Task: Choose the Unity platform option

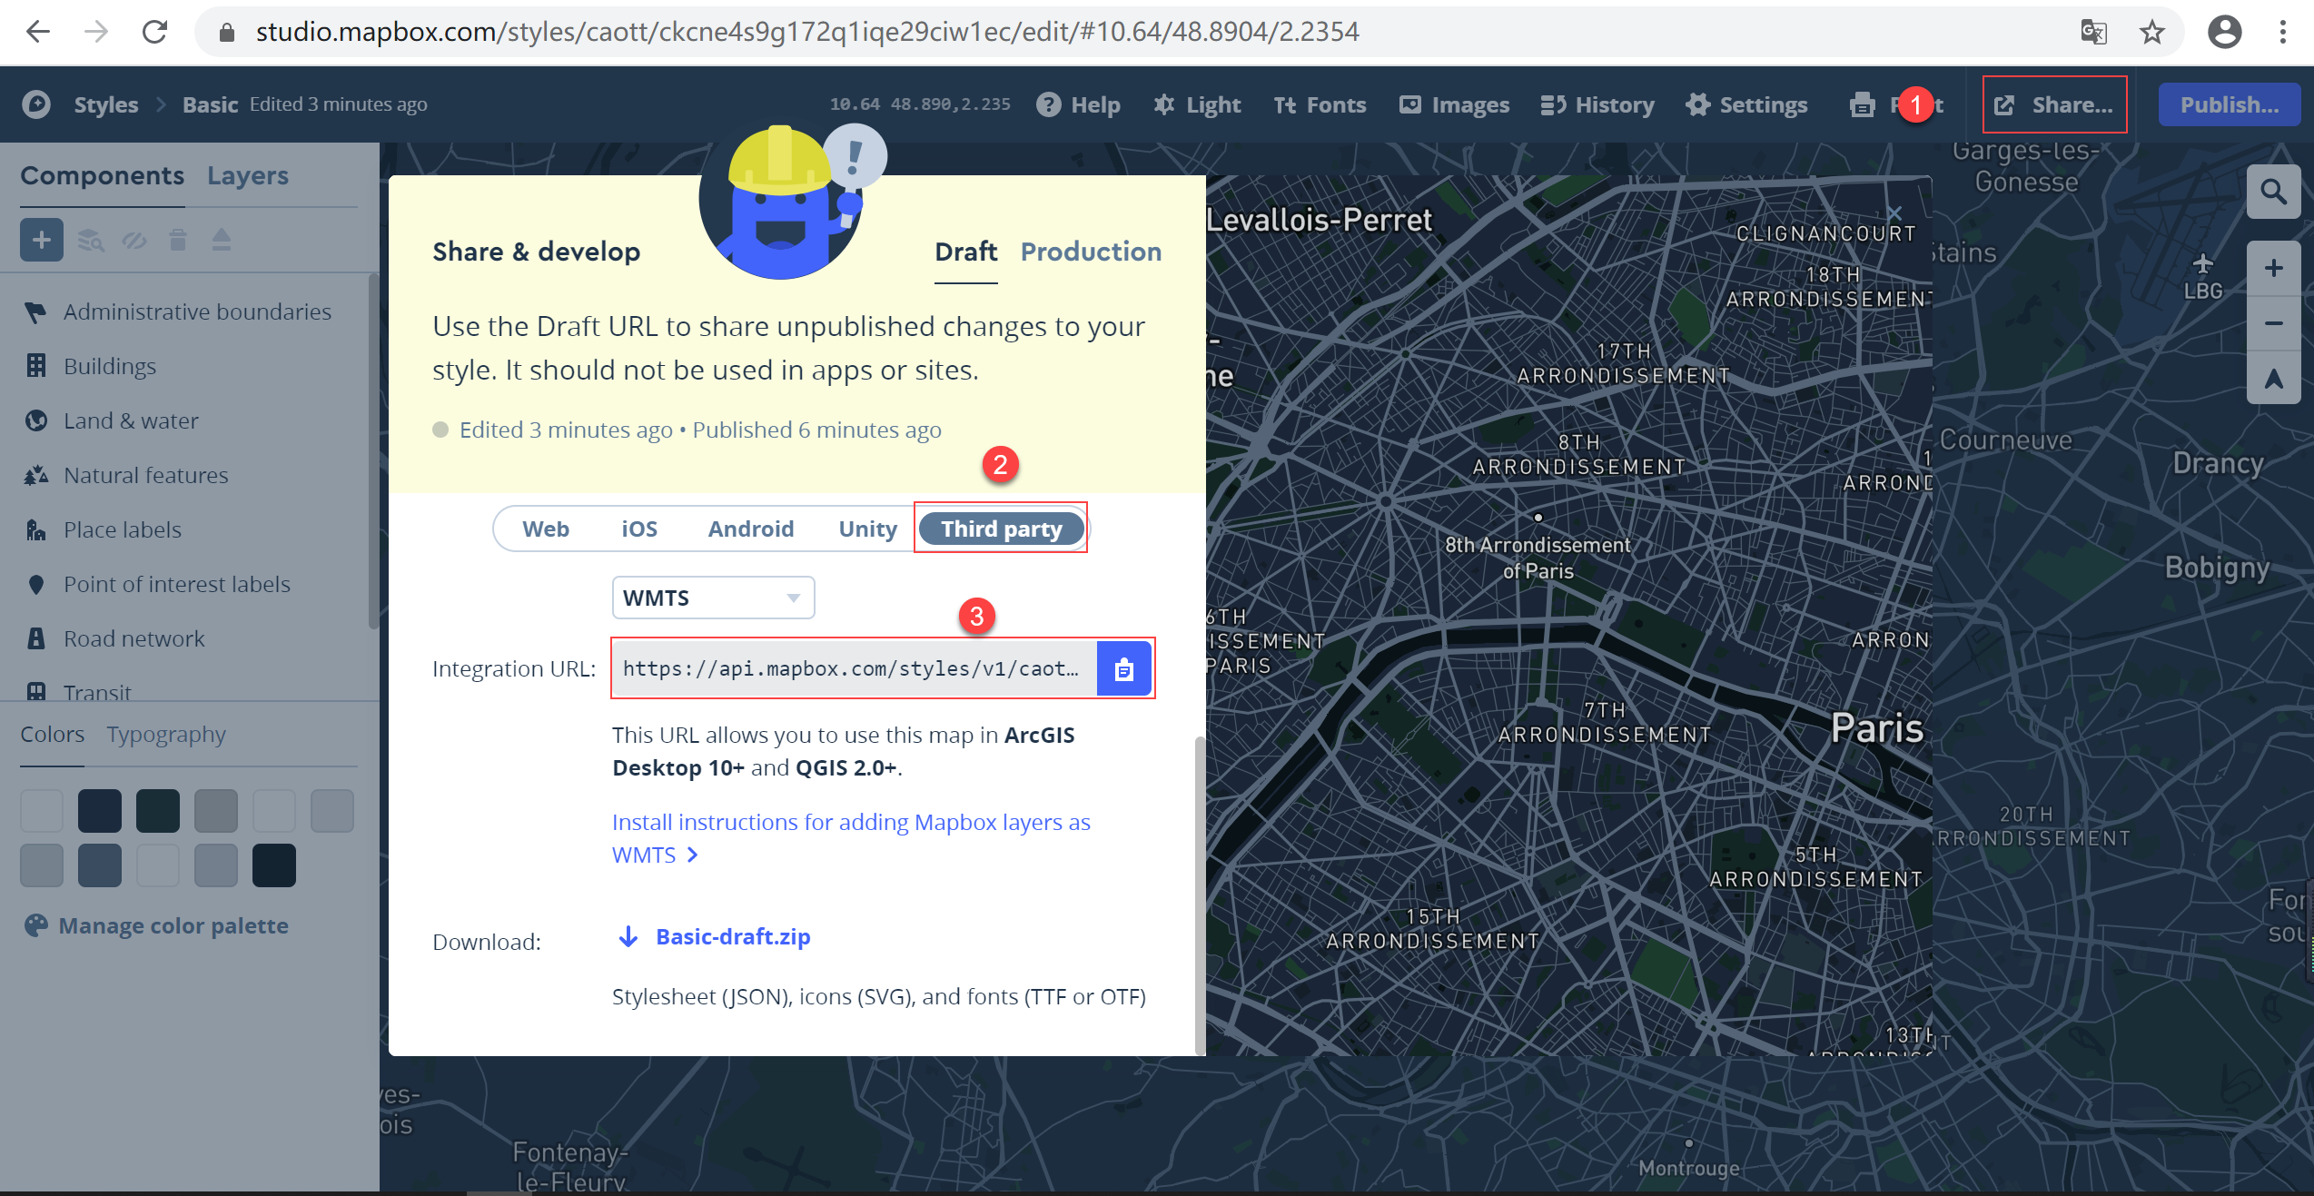Action: point(866,529)
